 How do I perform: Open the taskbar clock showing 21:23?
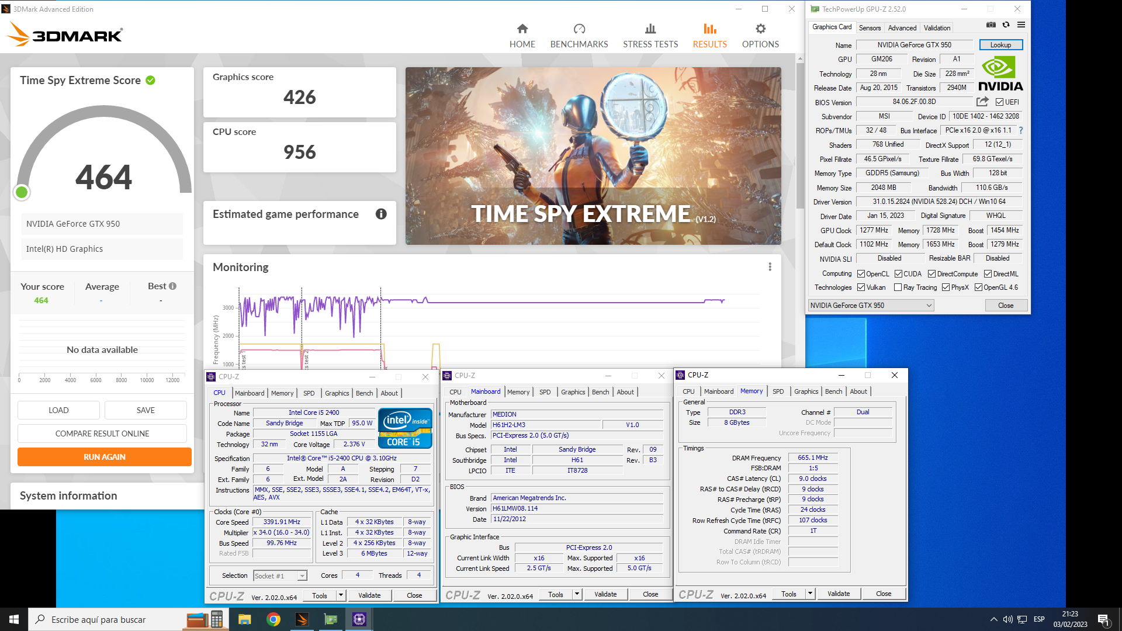1070,619
